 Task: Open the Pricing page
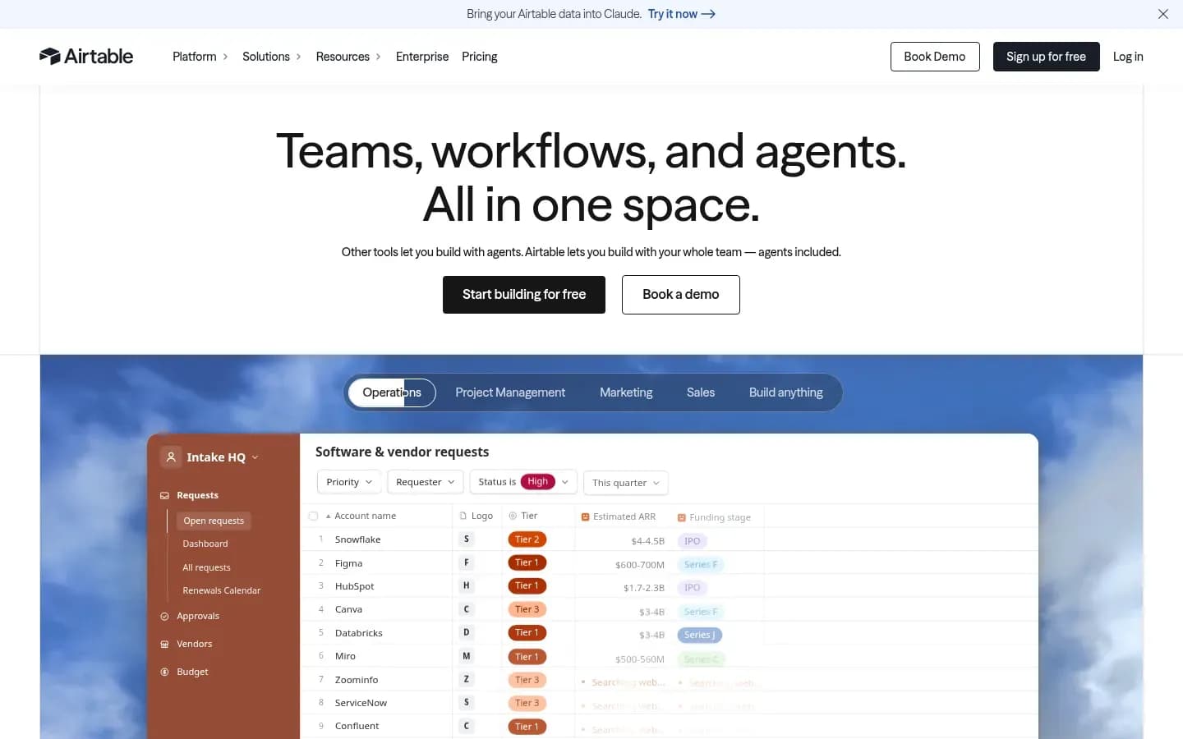[x=480, y=57]
